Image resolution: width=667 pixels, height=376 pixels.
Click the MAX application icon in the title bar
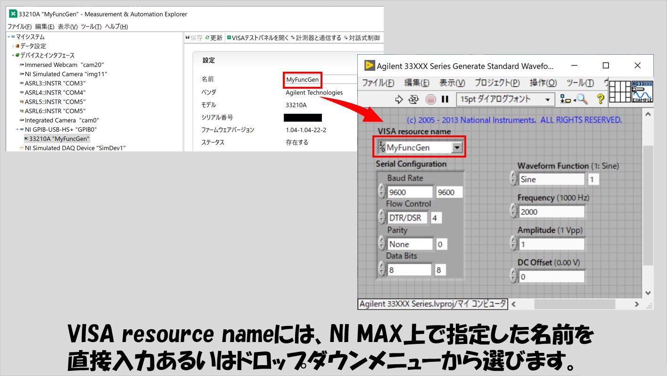pos(13,14)
